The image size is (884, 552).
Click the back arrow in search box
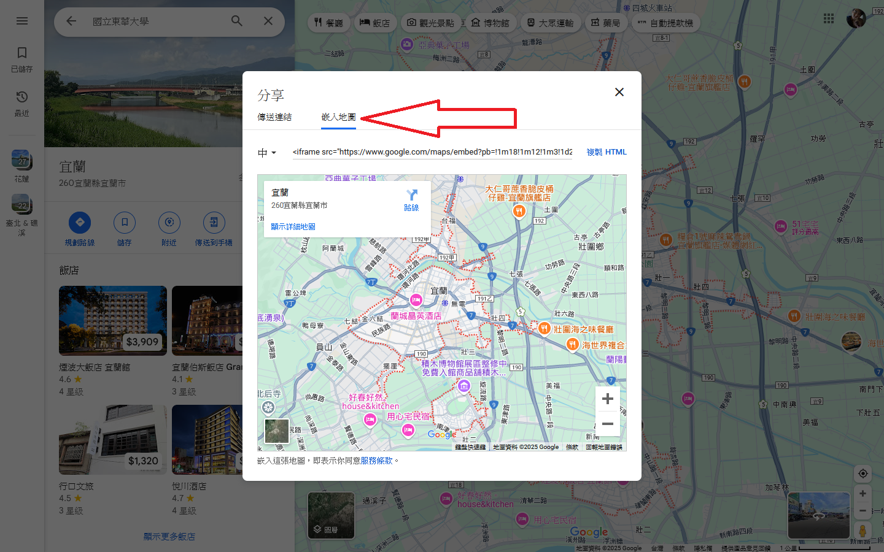(71, 21)
